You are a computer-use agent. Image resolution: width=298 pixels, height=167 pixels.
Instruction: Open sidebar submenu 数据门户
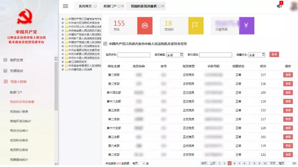[x=16, y=92]
